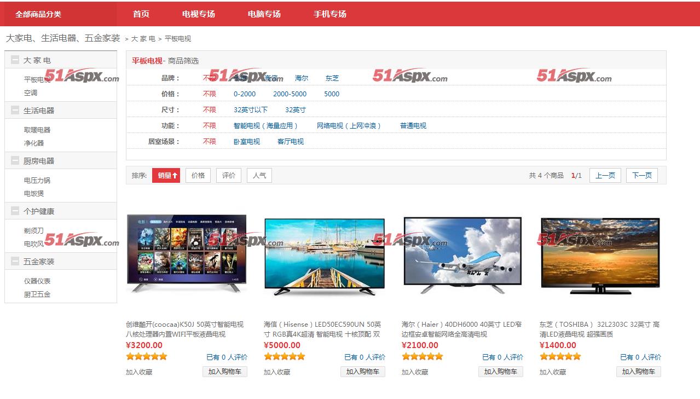Collapse the 厨房电器 sidebar category

click(x=15, y=161)
